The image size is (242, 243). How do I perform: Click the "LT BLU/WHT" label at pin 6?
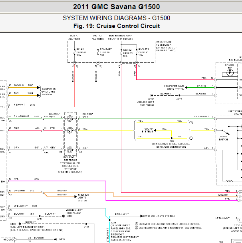pos(21,206)
